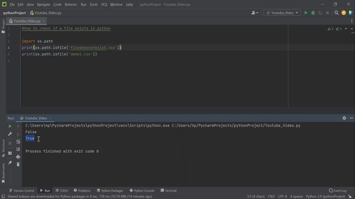Click the Stop square in Run panel
355x199 pixels.
click(x=10, y=144)
